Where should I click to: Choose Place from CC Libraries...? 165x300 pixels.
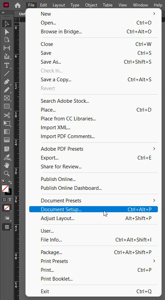[x=94, y=119]
